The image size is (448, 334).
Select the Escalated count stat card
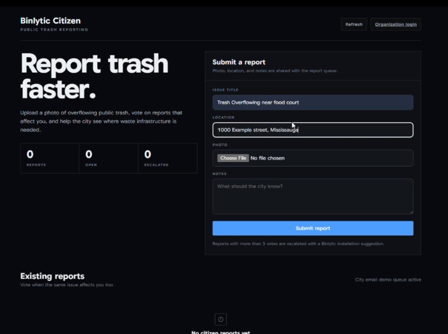tap(167, 158)
